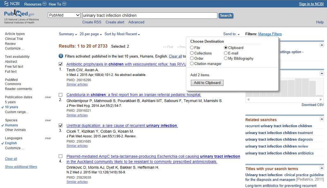Click the Search button
This screenshot has width=327, height=188.
226,16
